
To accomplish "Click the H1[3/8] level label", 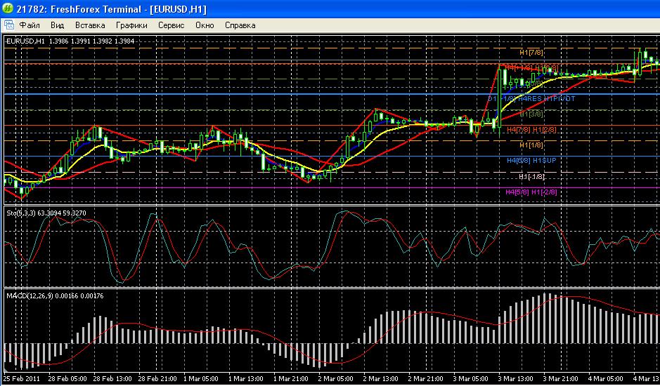I will coord(531,114).
